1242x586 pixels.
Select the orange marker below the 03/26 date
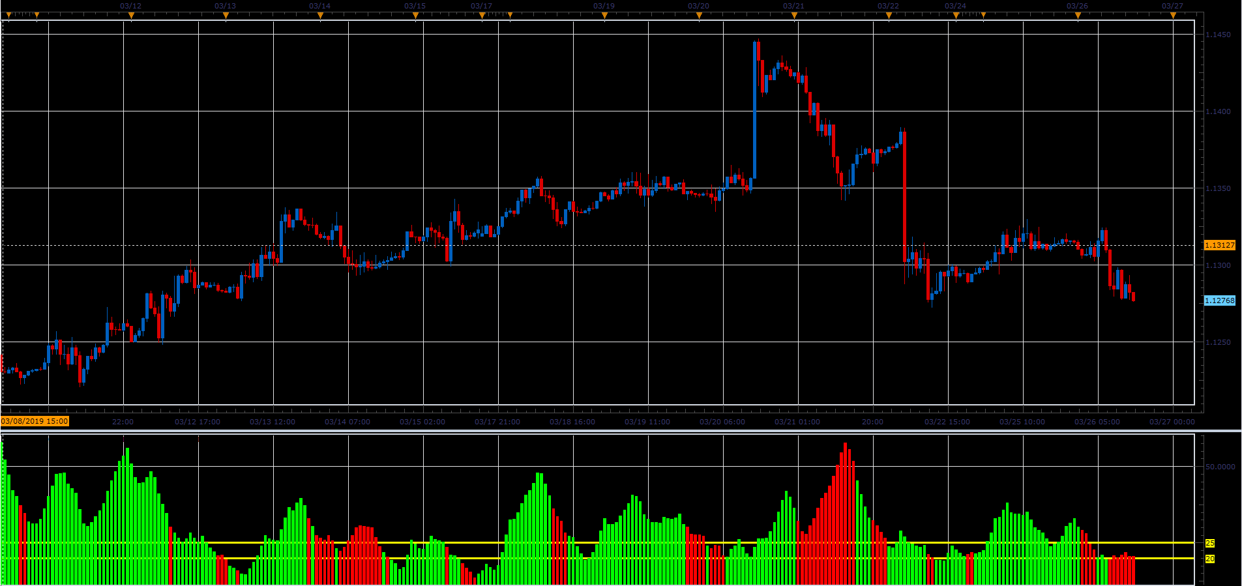click(1078, 16)
